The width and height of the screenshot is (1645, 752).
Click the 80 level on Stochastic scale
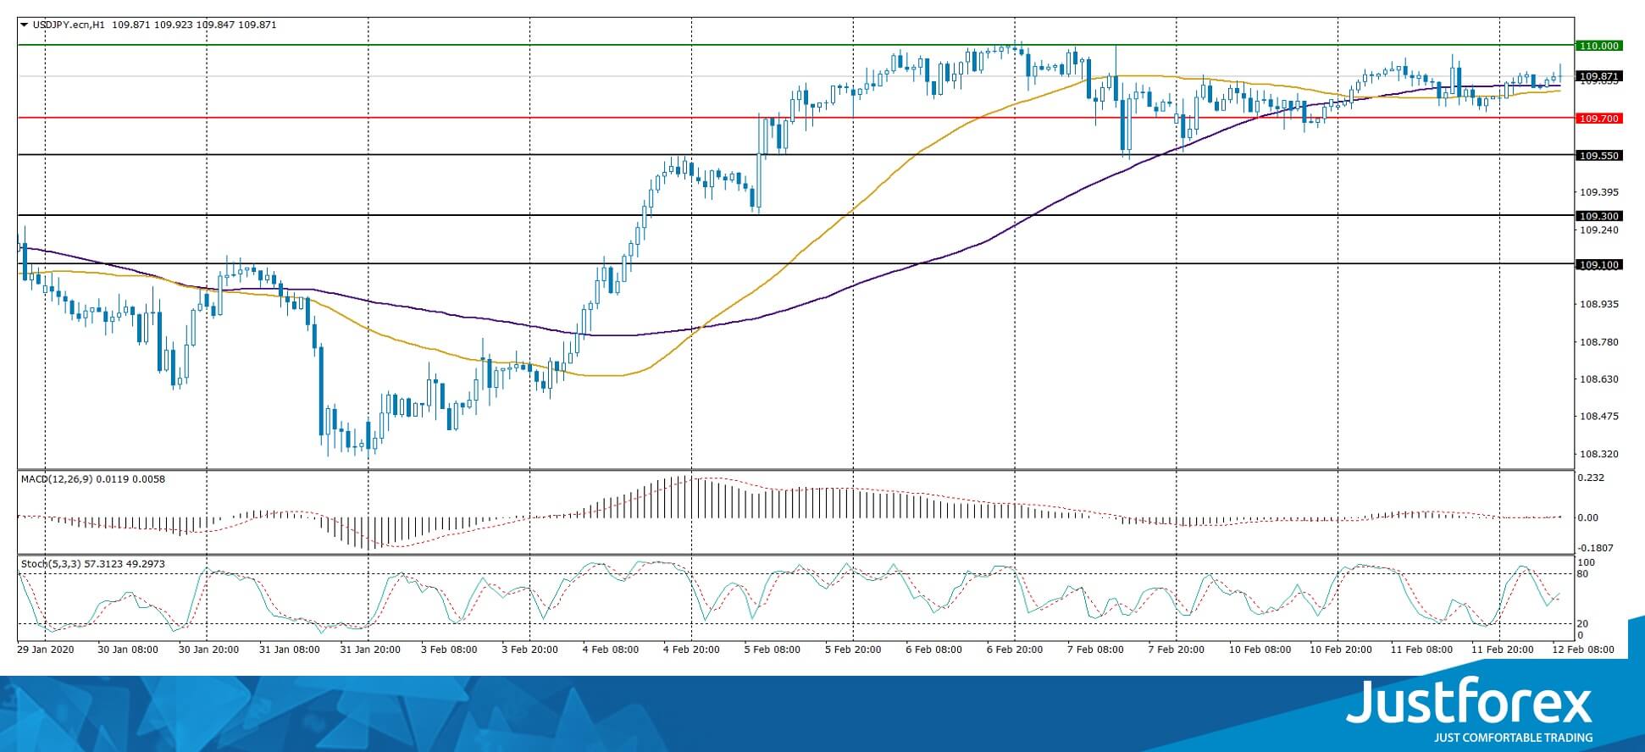[1583, 574]
